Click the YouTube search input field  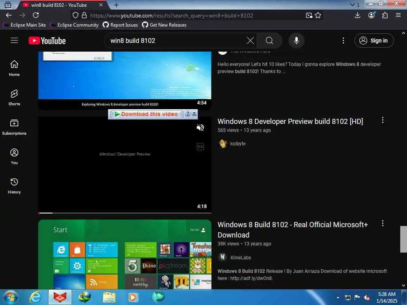click(176, 41)
